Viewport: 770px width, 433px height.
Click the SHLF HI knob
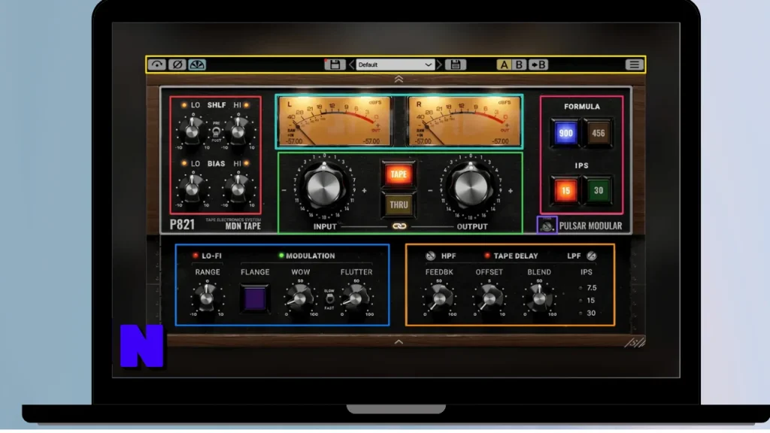(238, 131)
